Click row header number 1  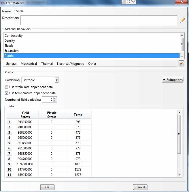click(9, 122)
